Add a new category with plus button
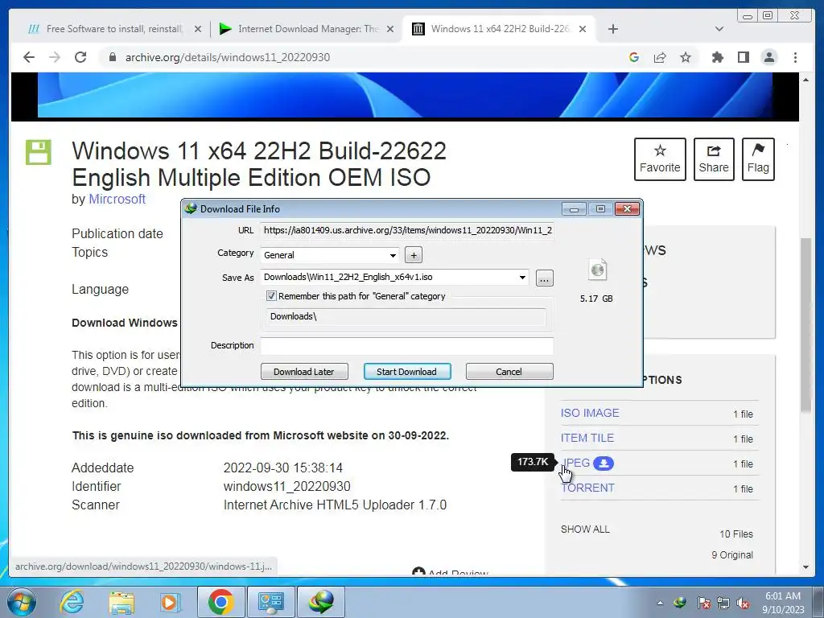The image size is (824, 618). click(414, 255)
